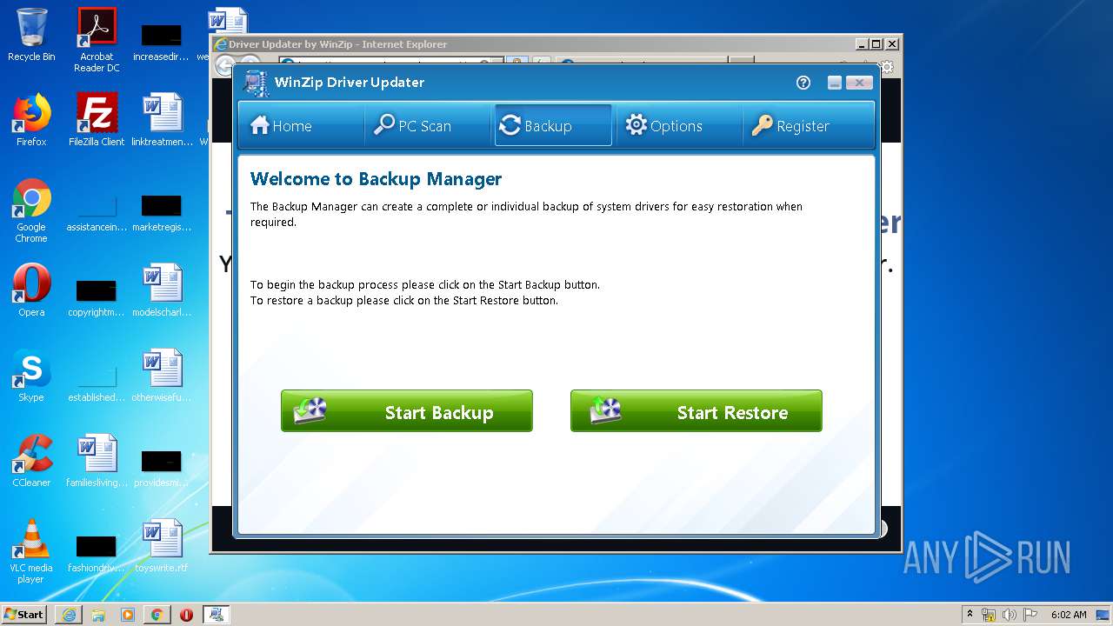Image resolution: width=1113 pixels, height=626 pixels.
Task: Close the Internet Explorer window
Action: click(x=892, y=44)
